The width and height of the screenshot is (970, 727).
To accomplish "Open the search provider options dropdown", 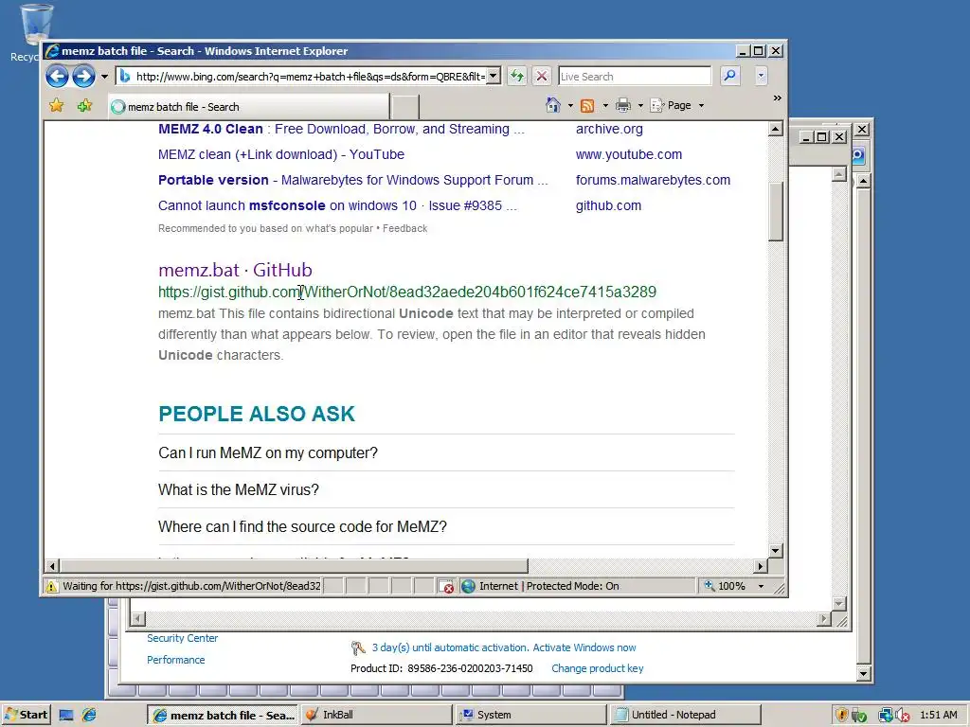I will [761, 77].
